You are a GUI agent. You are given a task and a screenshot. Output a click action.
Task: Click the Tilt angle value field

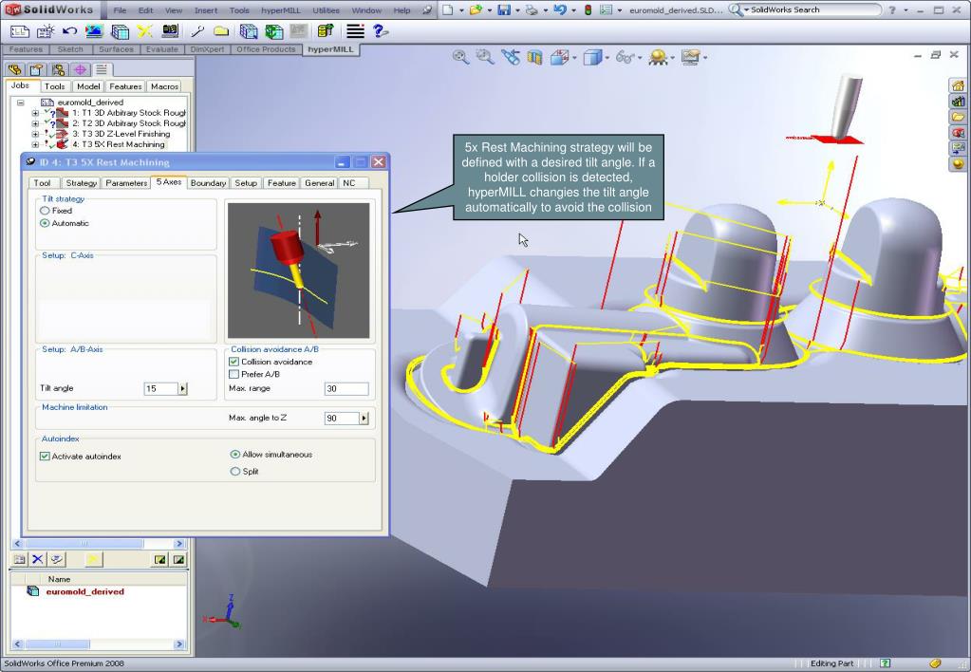pos(161,388)
